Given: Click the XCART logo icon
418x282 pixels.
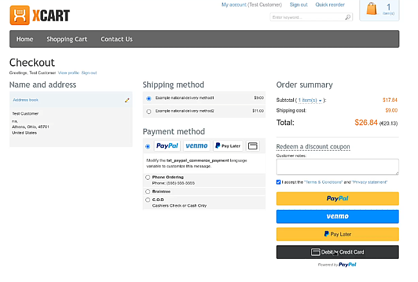Looking at the screenshot, I should tap(19, 15).
